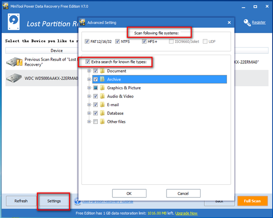Start the Full Scan
The image size is (273, 218).
click(x=252, y=201)
